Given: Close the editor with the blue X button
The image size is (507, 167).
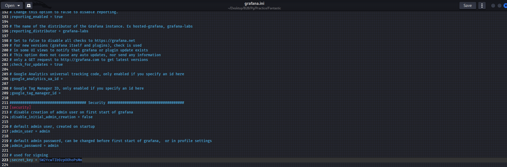Looking at the screenshot, I should coord(505,6).
